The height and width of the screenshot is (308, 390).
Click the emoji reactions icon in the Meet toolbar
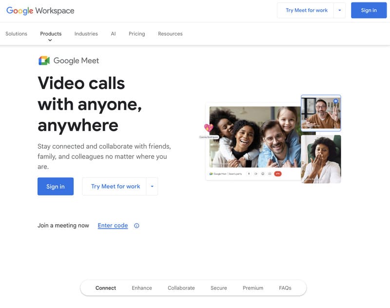tap(263, 174)
